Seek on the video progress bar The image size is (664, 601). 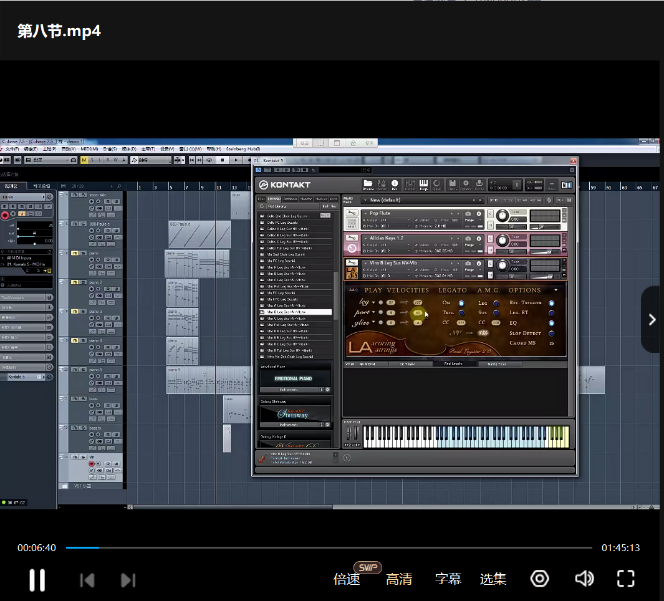(329, 547)
